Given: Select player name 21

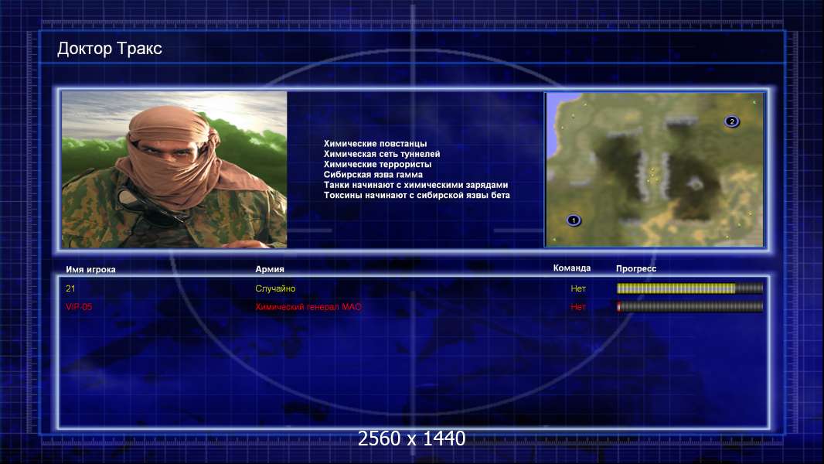Looking at the screenshot, I should pos(70,288).
